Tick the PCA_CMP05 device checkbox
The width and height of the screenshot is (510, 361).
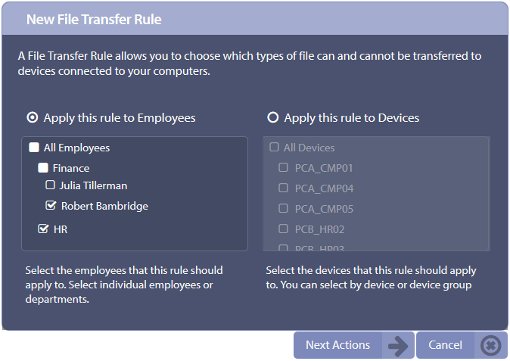coord(283,208)
